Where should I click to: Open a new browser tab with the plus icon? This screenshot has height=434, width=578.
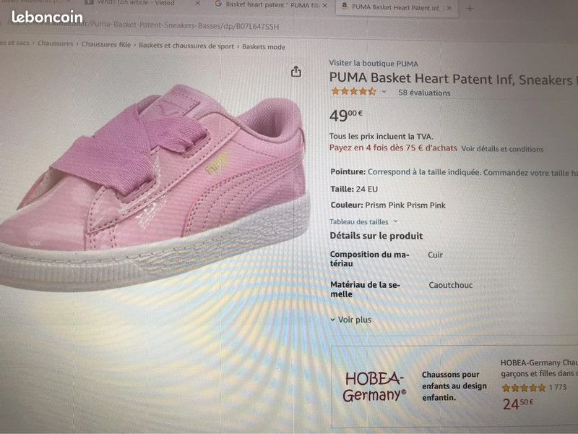[x=470, y=9]
